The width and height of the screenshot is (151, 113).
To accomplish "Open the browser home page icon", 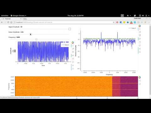I will pyautogui.click(x=11, y=22).
